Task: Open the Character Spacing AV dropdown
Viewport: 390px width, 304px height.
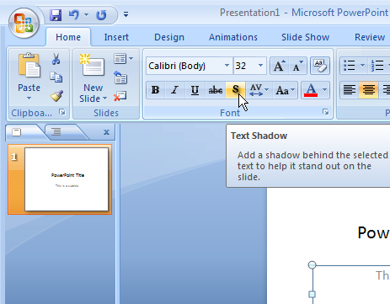Action: click(x=259, y=90)
